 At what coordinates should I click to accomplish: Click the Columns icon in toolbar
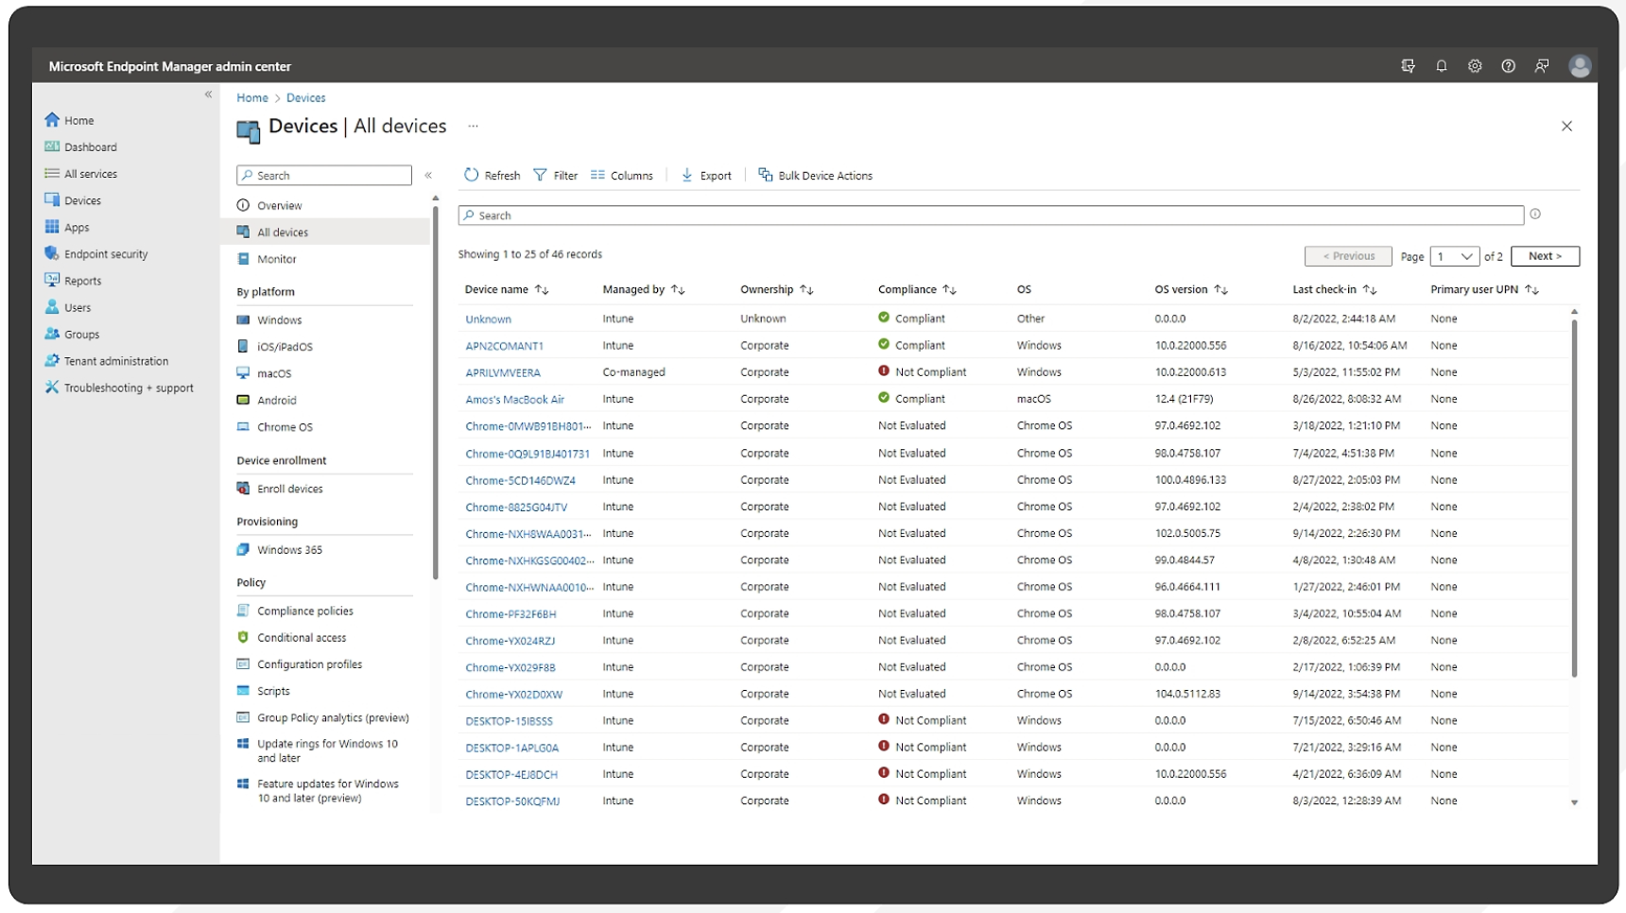597,175
